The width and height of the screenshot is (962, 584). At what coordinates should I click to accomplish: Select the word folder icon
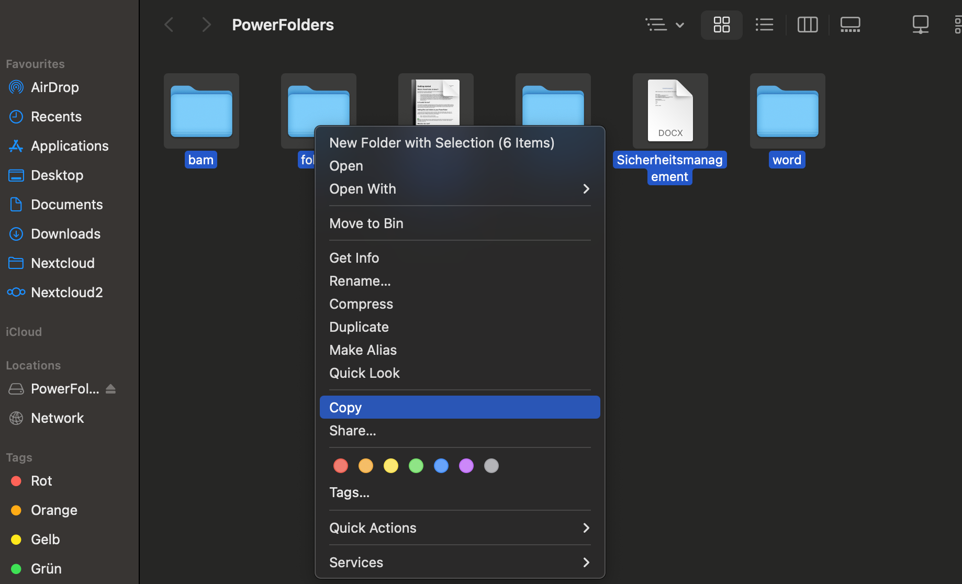click(788, 111)
